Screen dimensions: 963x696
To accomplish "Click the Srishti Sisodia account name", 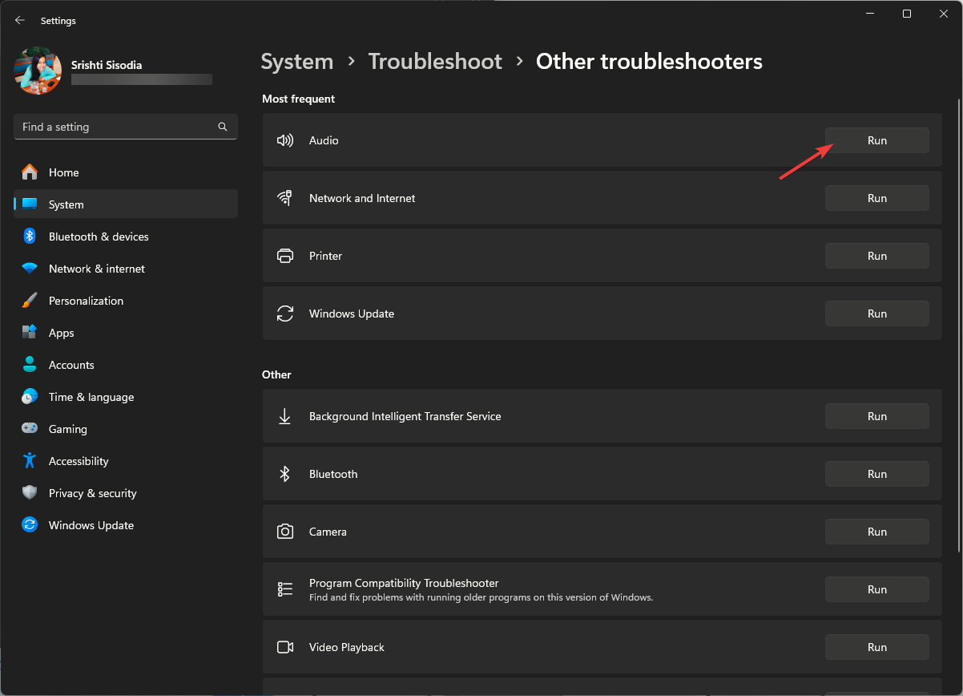I will (107, 65).
